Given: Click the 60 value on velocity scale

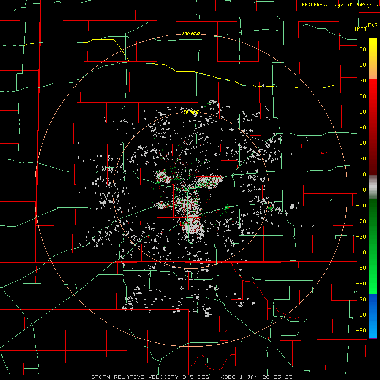Looking at the screenshot, I should 363,96.
